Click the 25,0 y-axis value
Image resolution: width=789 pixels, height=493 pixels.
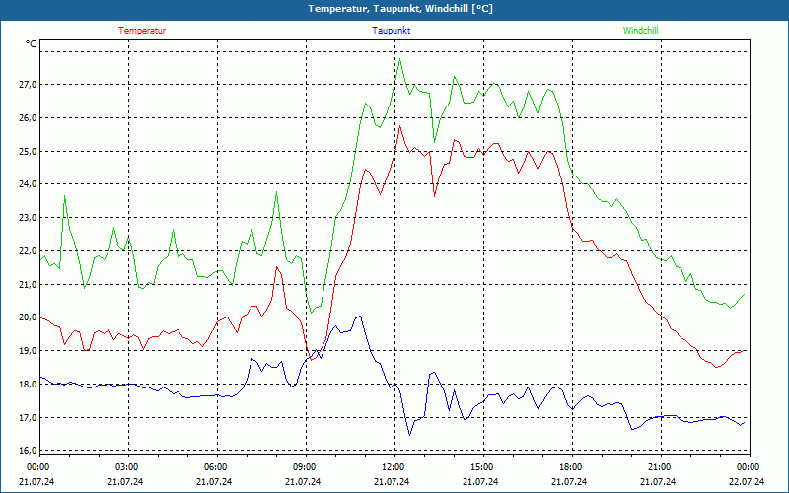(26, 151)
